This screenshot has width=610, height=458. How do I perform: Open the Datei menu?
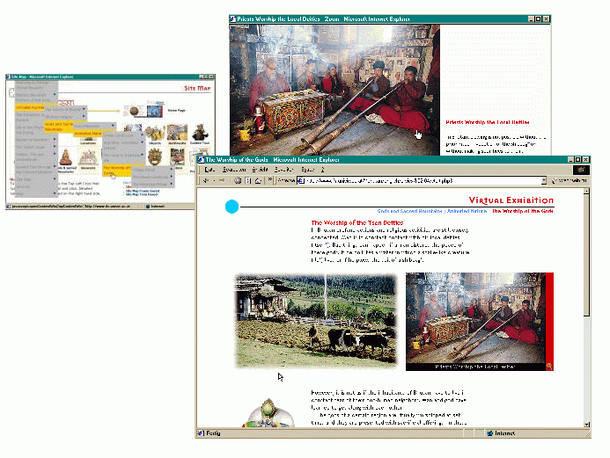209,170
